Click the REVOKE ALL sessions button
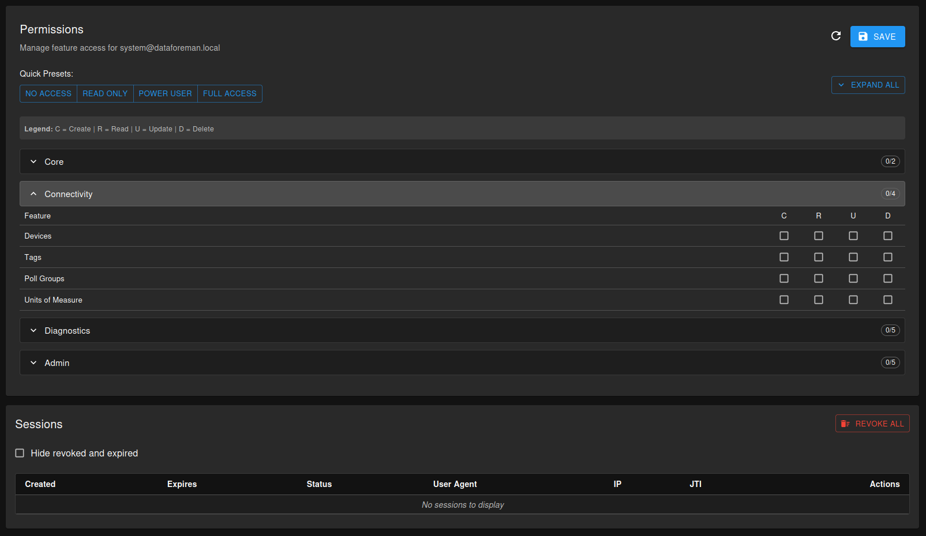 point(872,423)
